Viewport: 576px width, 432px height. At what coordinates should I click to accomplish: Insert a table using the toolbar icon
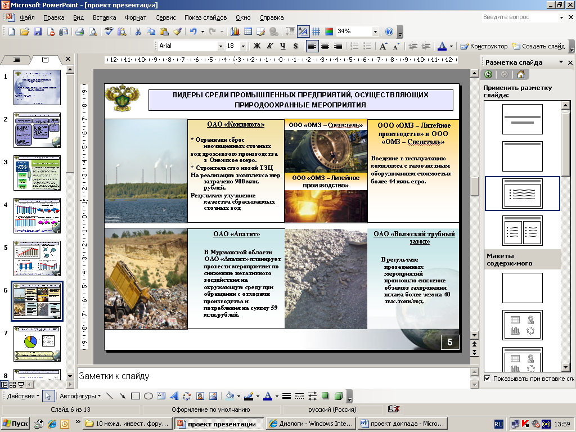pos(248,31)
